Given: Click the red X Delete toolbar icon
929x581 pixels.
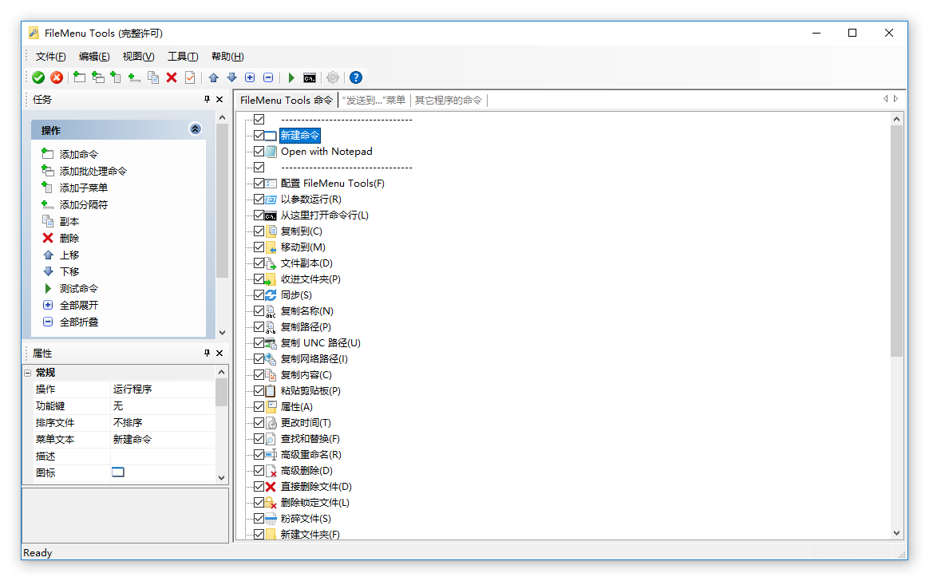Looking at the screenshot, I should pyautogui.click(x=172, y=77).
